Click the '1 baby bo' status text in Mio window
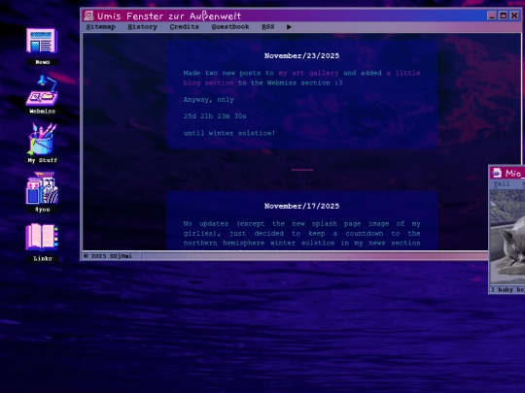This screenshot has height=393, width=525. tap(507, 289)
